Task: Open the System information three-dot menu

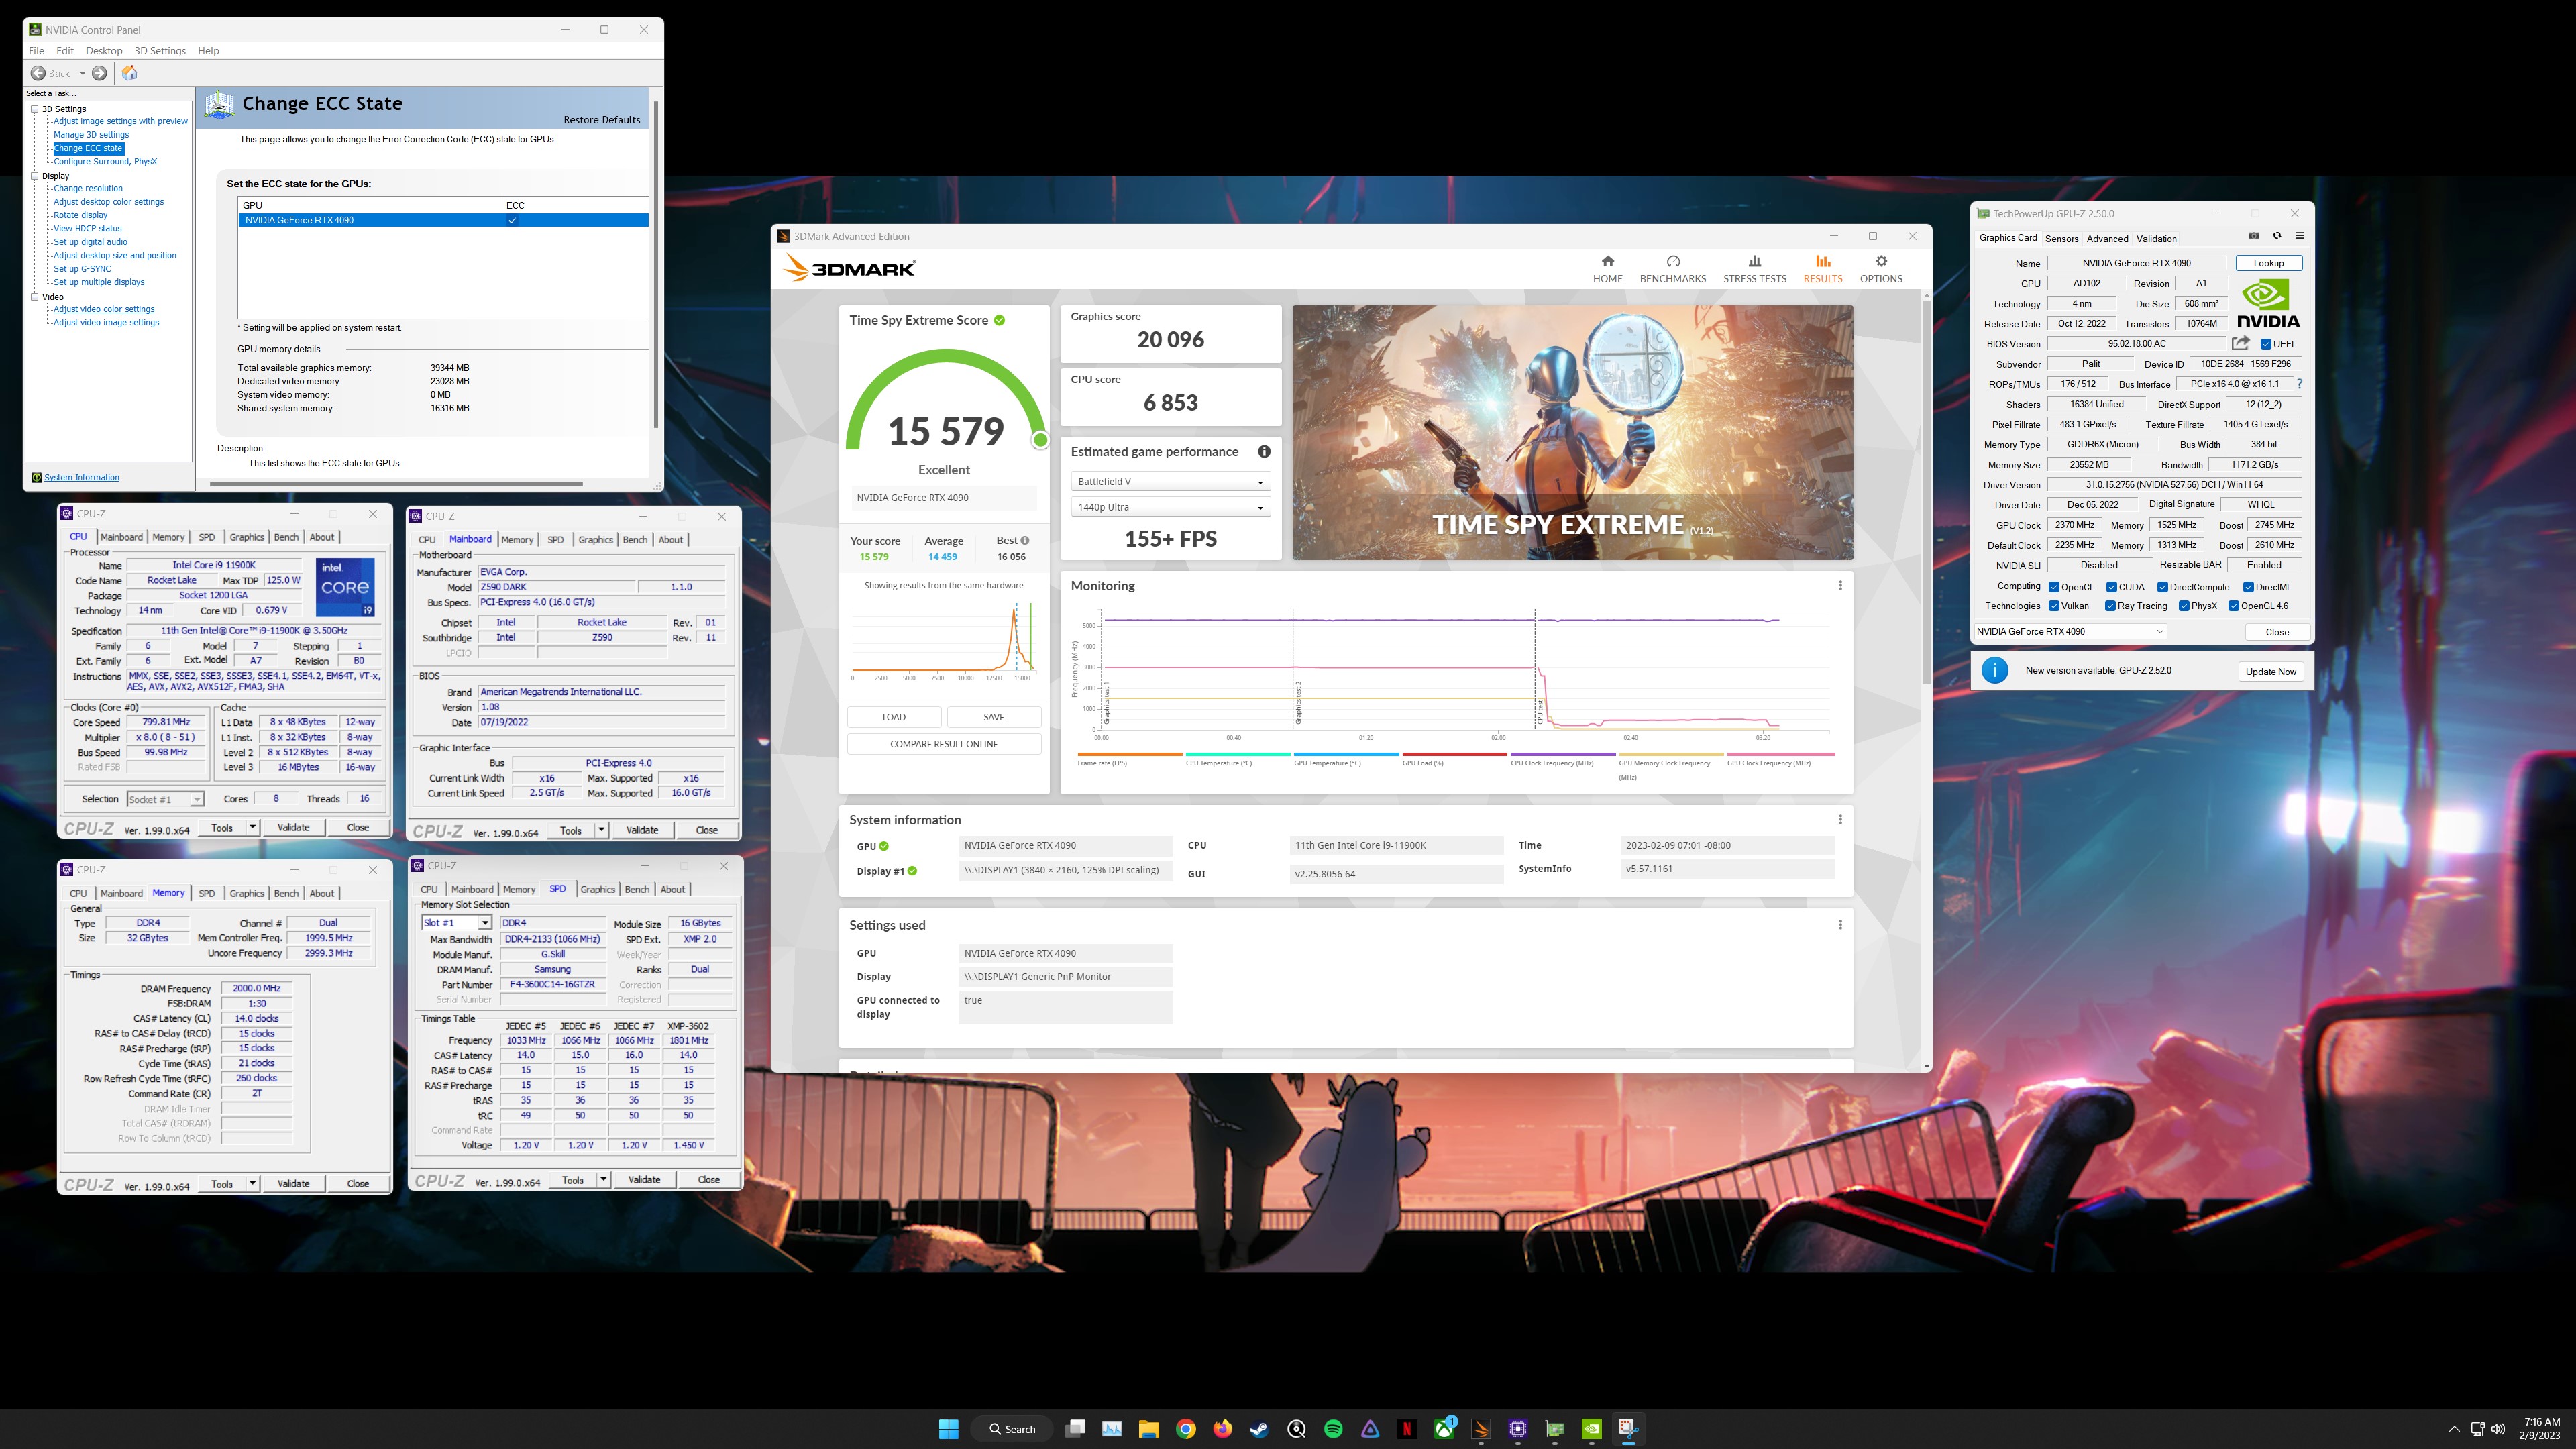Action: point(1840,820)
